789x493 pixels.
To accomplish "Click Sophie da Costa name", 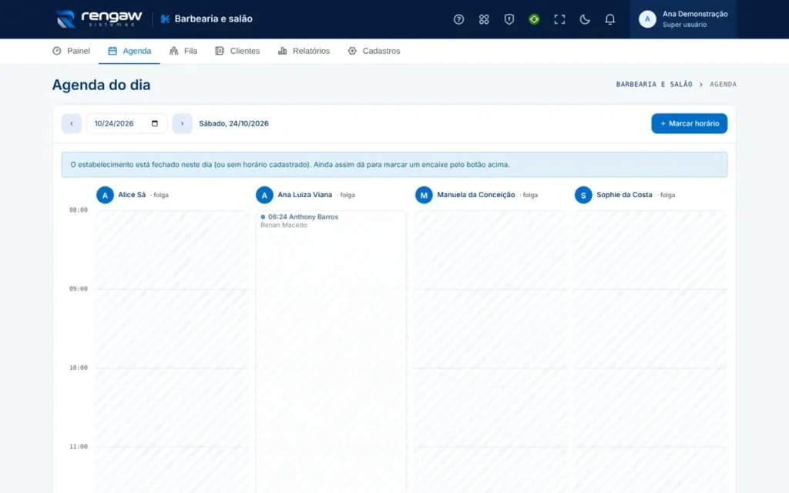I will [x=624, y=195].
